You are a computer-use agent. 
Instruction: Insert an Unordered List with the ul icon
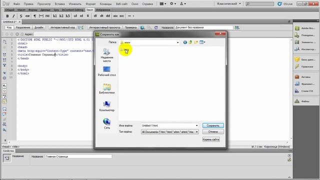[x=75, y=16]
